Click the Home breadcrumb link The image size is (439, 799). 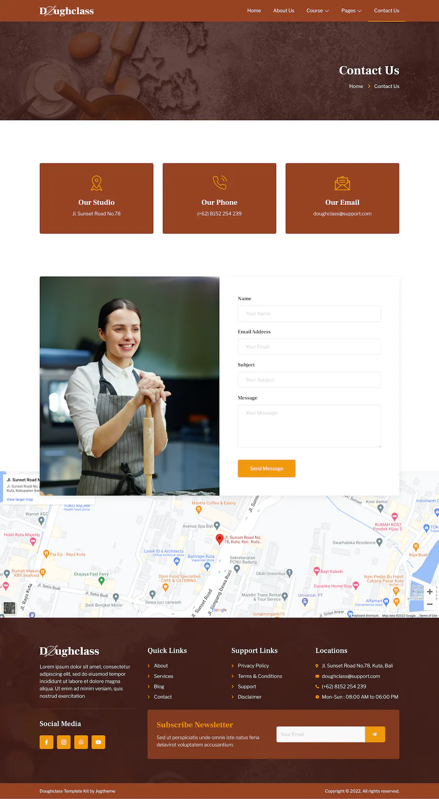pyautogui.click(x=356, y=86)
